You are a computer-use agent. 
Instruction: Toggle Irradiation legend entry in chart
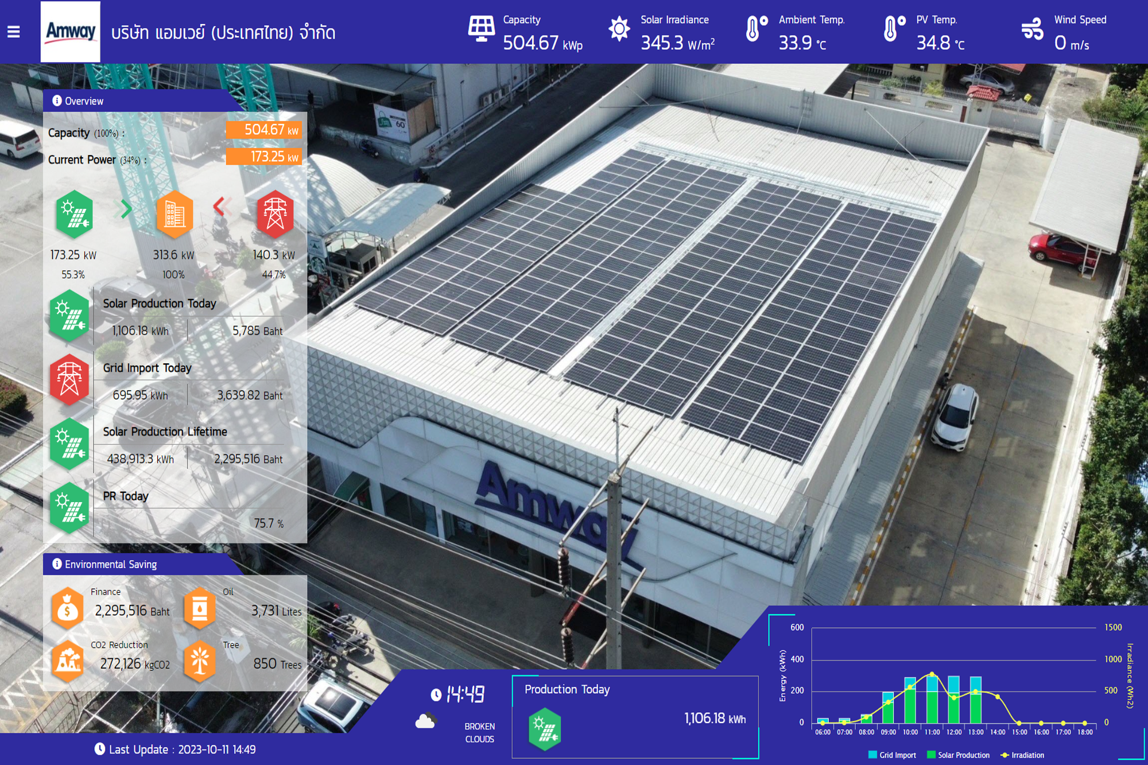pyautogui.click(x=1022, y=755)
